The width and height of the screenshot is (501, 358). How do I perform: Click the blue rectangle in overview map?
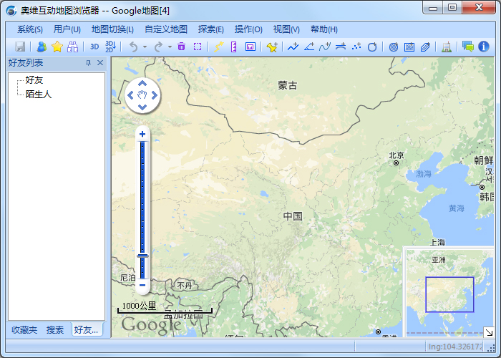click(449, 294)
